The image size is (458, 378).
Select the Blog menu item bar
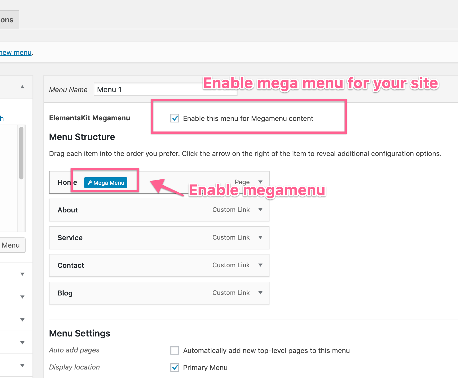(x=133, y=293)
